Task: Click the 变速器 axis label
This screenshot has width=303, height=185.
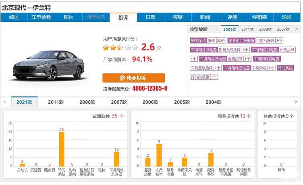Action: coord(36,170)
